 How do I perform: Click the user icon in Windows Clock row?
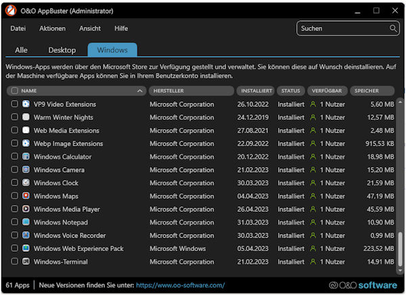[313, 183]
